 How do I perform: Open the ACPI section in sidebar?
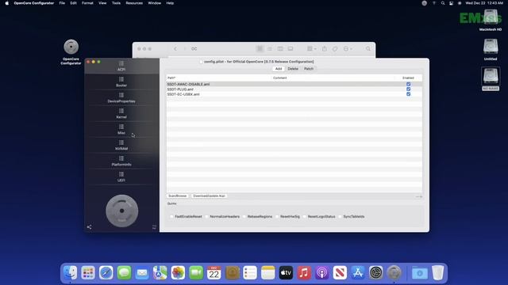tap(121, 66)
